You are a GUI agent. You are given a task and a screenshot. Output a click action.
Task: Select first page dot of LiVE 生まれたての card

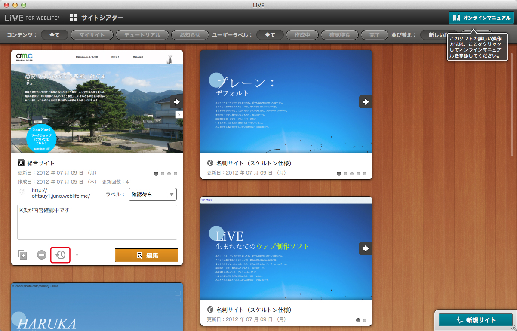pos(358,320)
